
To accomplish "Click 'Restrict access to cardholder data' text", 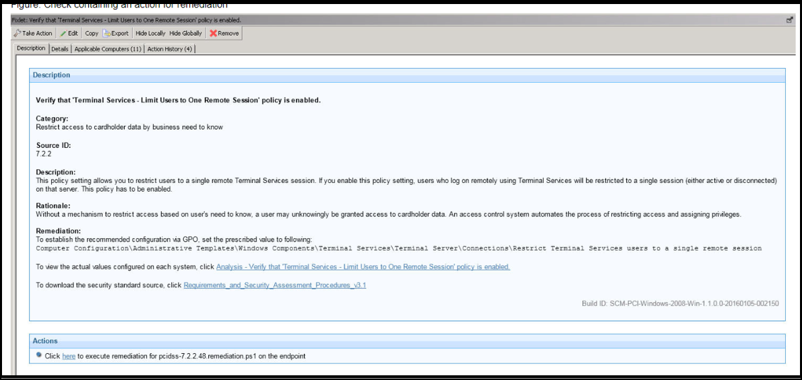I will tap(129, 127).
